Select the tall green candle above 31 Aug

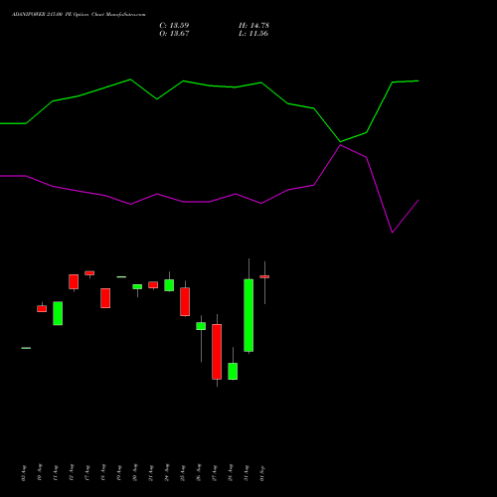coord(248,315)
